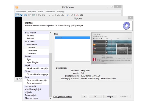This screenshot has width=151, height=104.
Task: Open the Névjegy menu
Action: coord(61,12)
